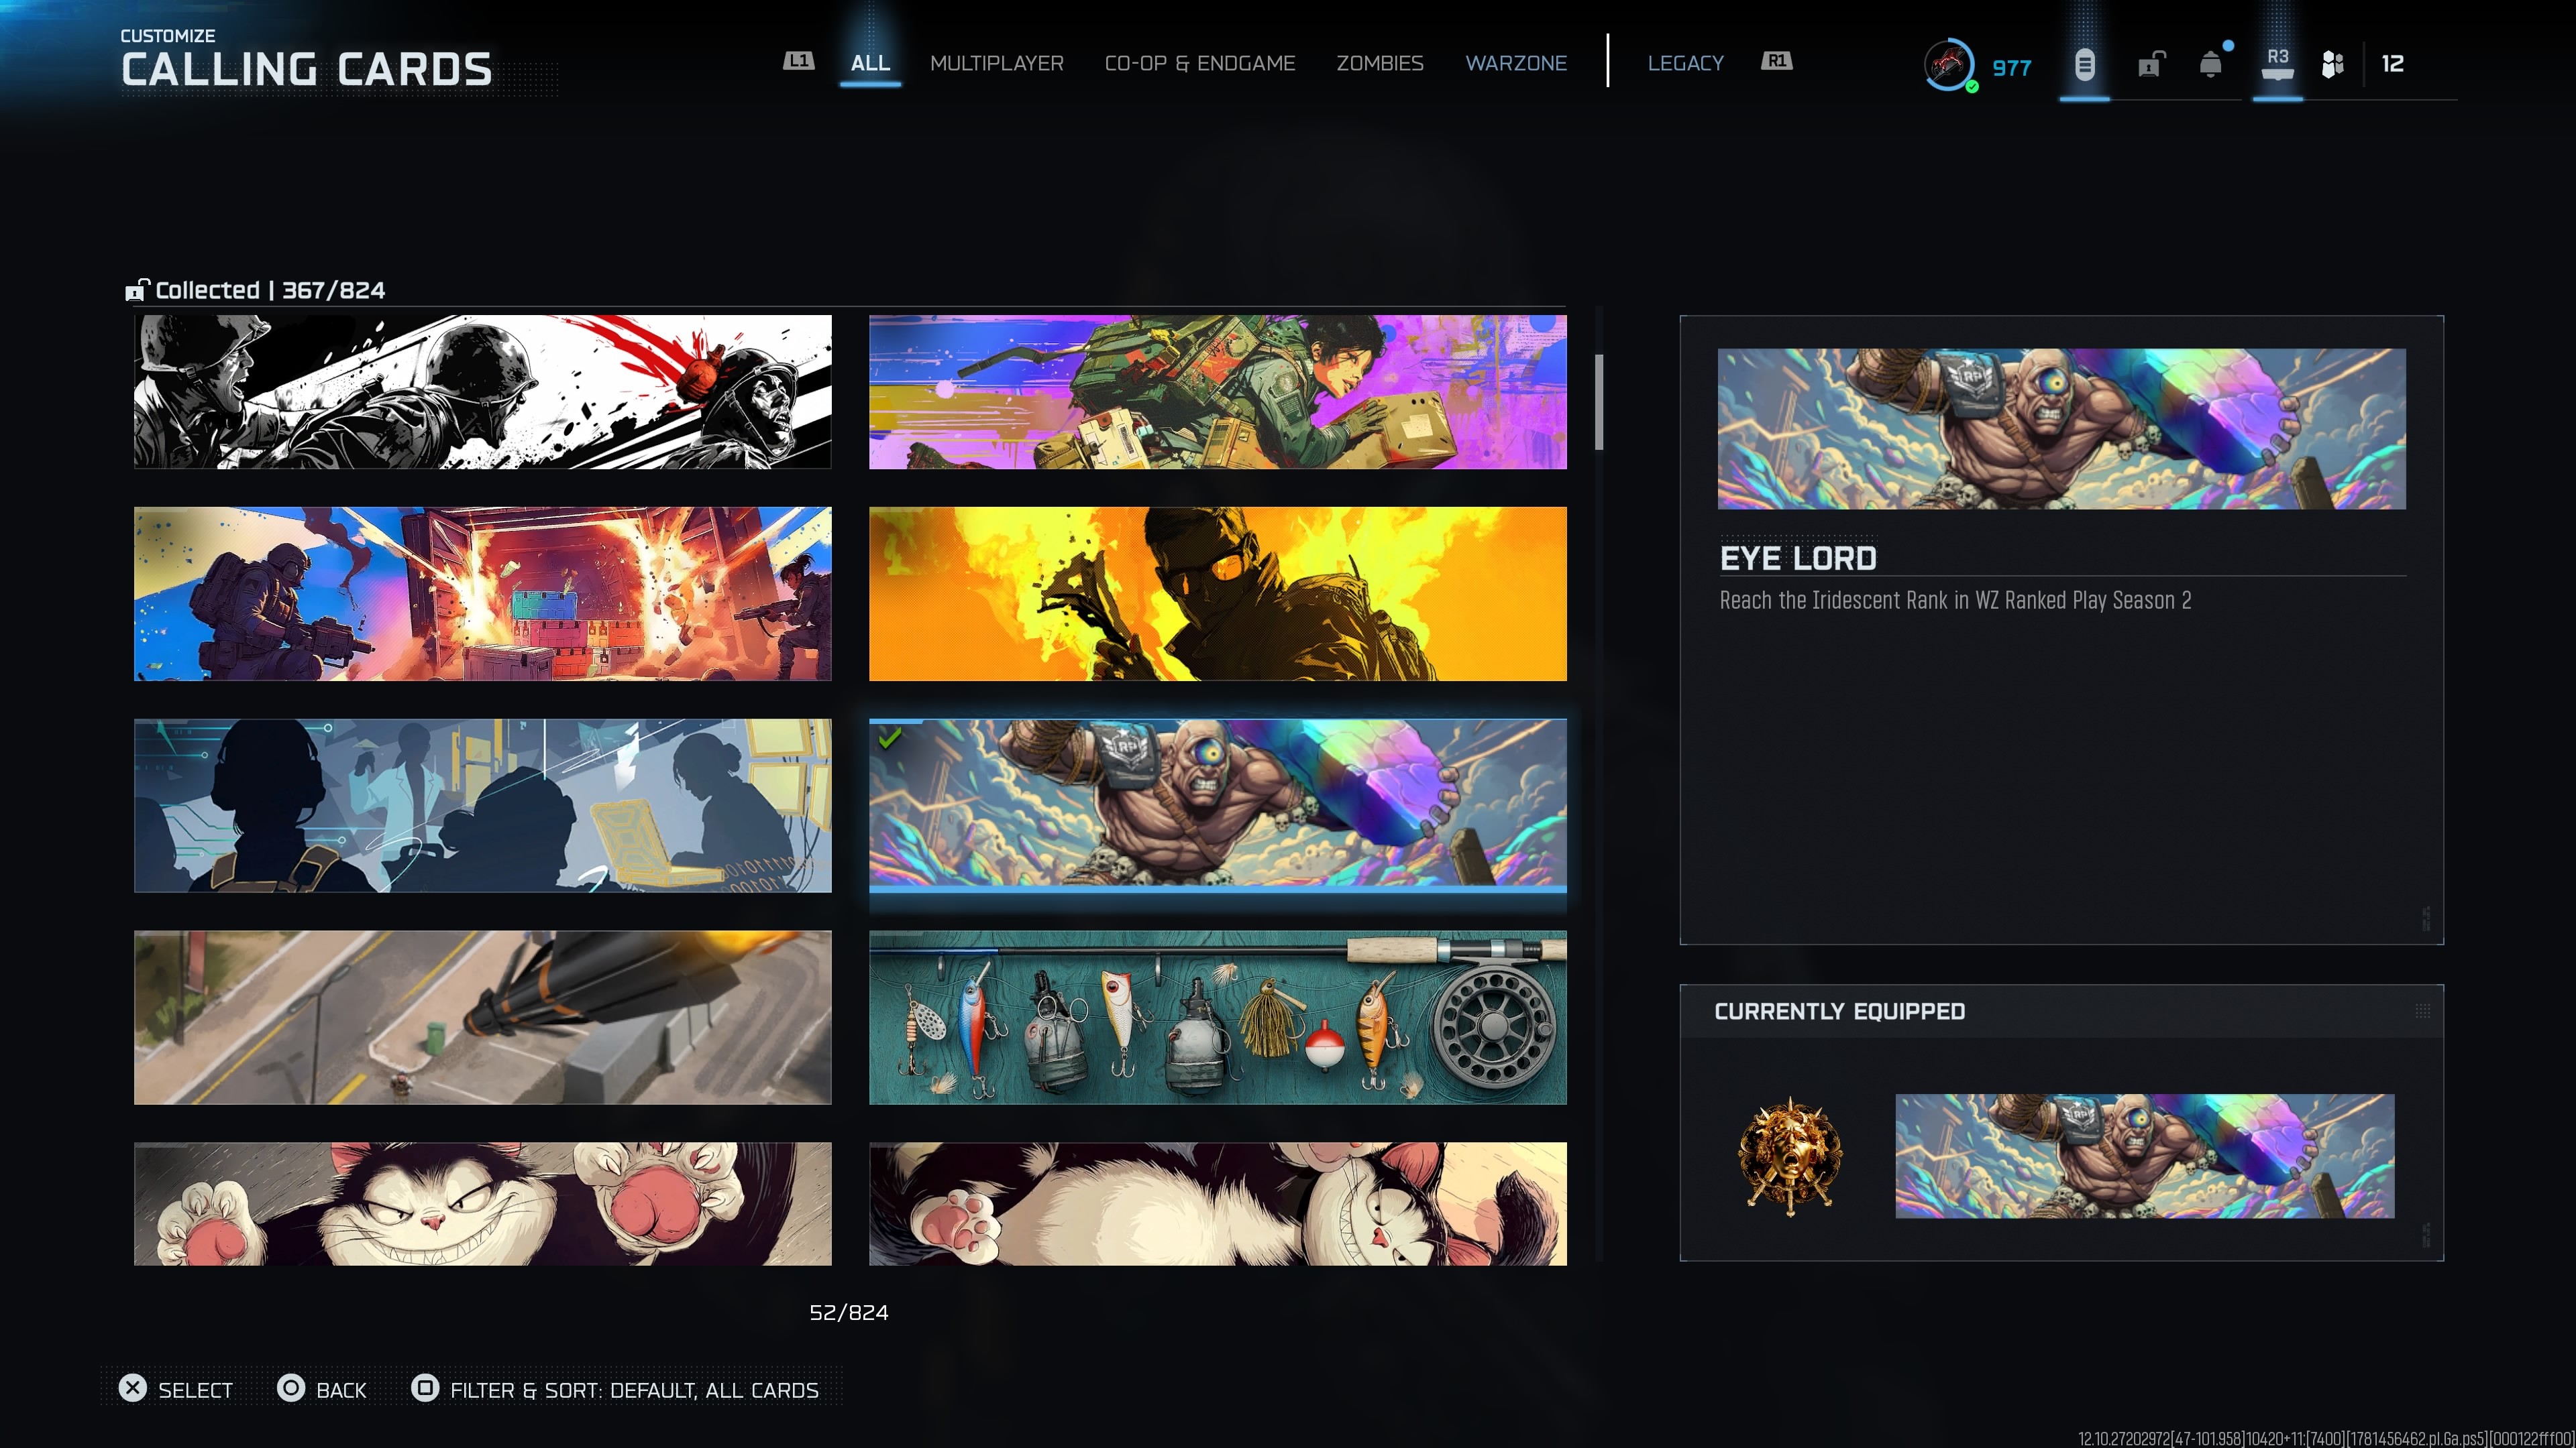Screen dimensions: 2576x1448
Task: Click the "Collected | 367/824" text
Action: 270,290
